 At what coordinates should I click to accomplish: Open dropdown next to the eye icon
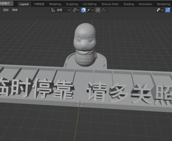pos(162,10)
